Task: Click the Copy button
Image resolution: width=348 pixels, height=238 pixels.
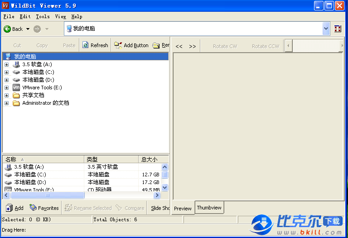Action: pos(42,45)
